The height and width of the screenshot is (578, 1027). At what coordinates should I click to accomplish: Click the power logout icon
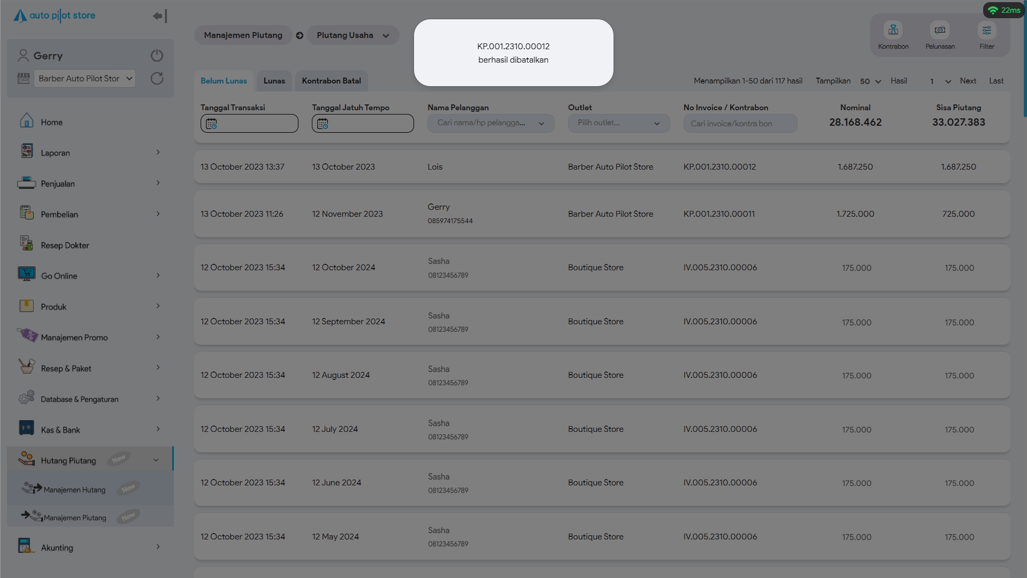pos(157,56)
